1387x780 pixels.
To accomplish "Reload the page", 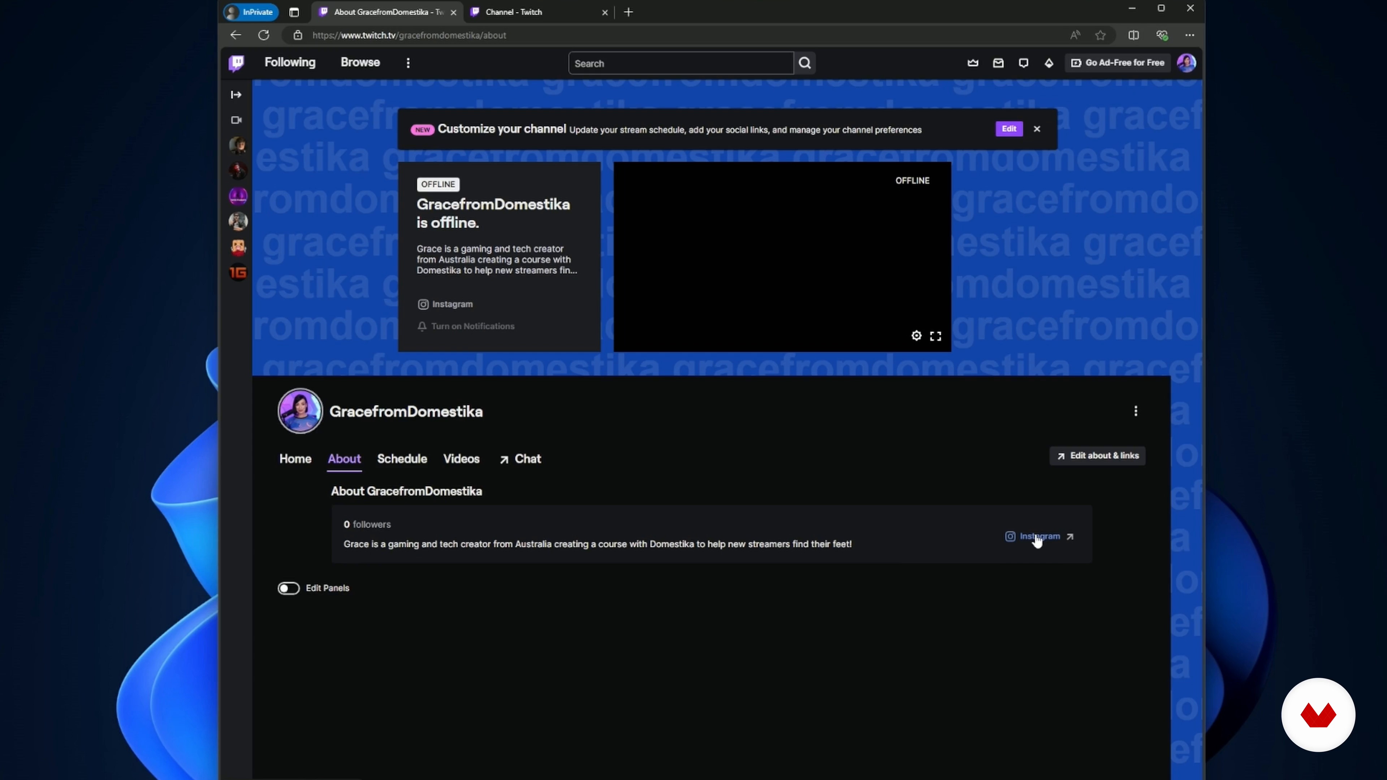I will 263,35.
